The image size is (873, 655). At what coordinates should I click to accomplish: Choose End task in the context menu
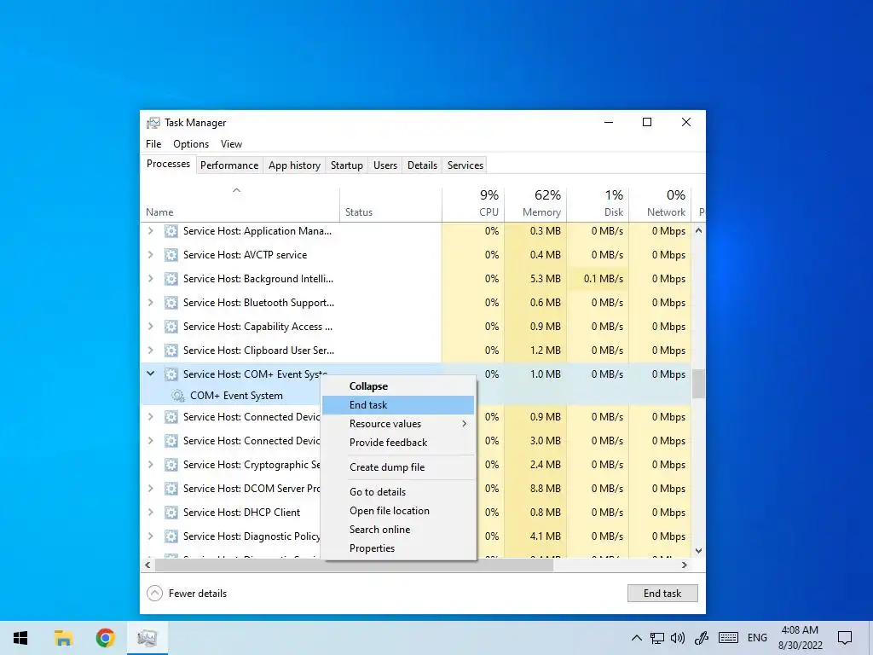(398, 405)
